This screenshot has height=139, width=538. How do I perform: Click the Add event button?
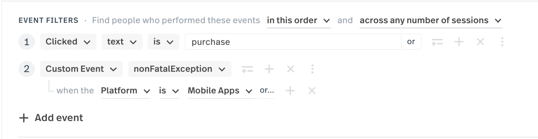point(51,118)
